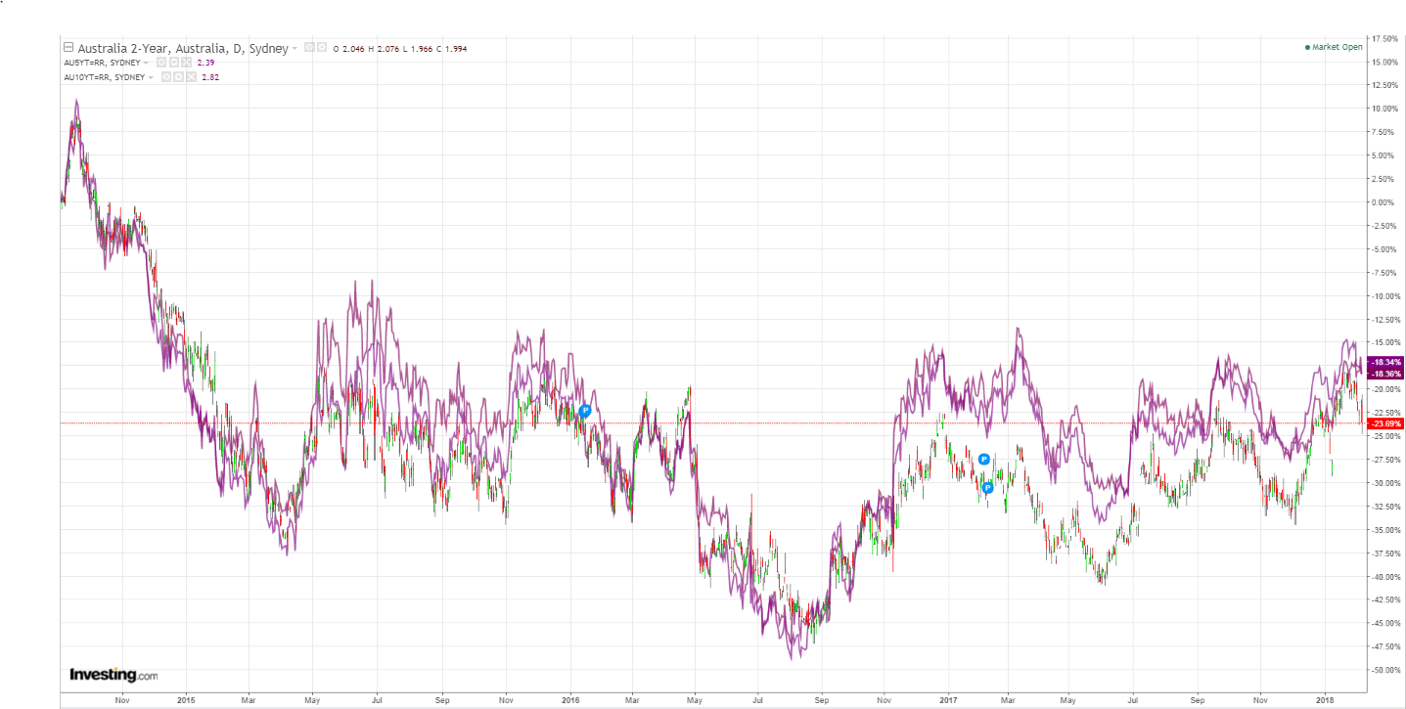
Task: Click the lower blue P marker in 2017
Action: 988,487
